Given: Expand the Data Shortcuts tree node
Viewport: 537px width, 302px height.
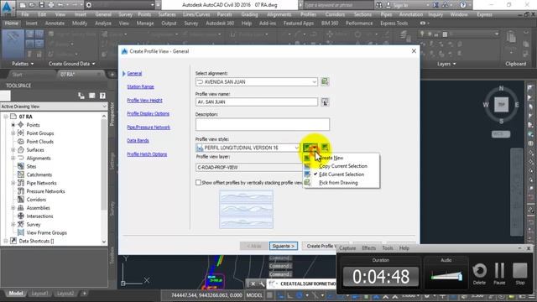Looking at the screenshot, I should click(6, 241).
